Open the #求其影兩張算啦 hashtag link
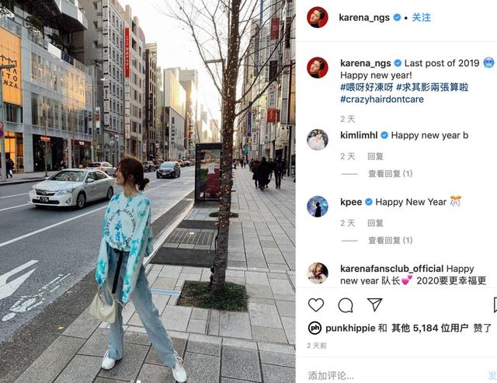Screen dimensions: 497x383 (x=432, y=87)
